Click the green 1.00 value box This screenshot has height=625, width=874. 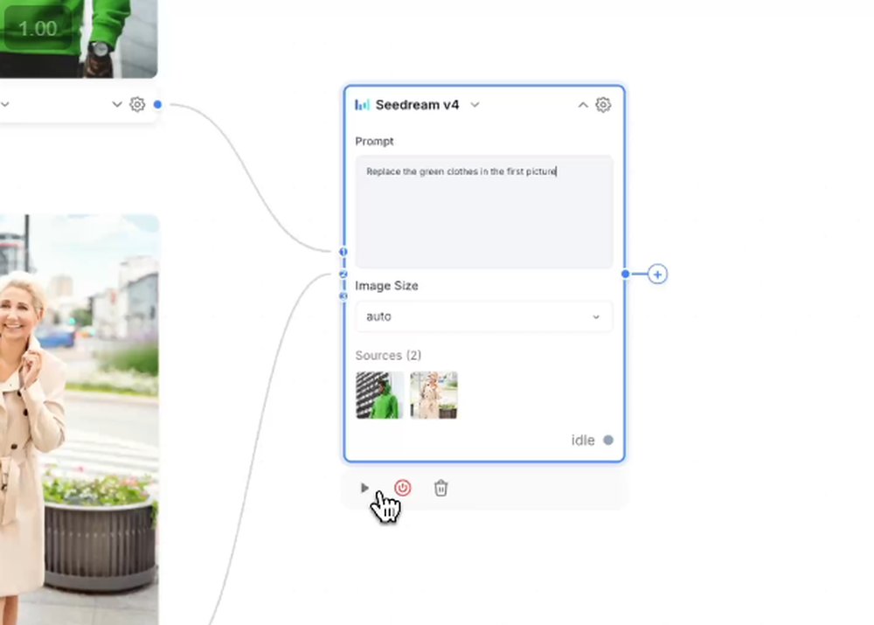coord(38,28)
